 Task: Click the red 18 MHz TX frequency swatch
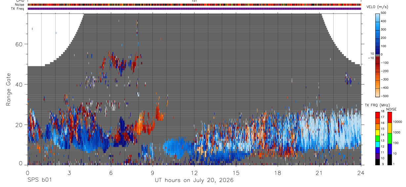378,115
